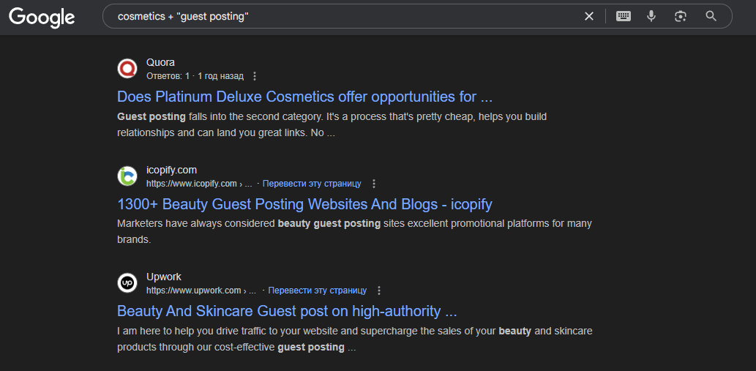Click the Google logo
Screen dimensions: 756x371
(x=42, y=18)
